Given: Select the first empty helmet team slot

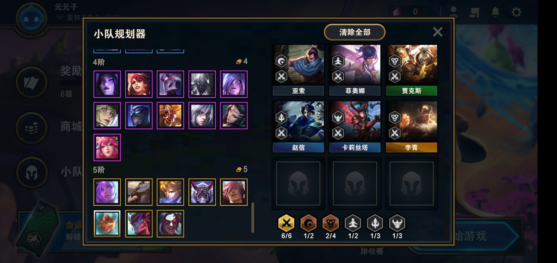Looking at the screenshot, I should [298, 183].
